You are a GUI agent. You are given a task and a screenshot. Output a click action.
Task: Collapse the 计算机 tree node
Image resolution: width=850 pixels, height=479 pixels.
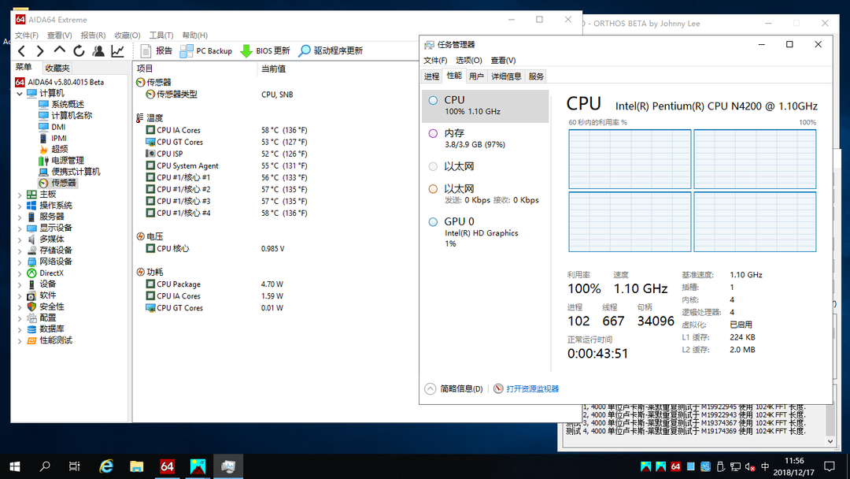coord(20,93)
